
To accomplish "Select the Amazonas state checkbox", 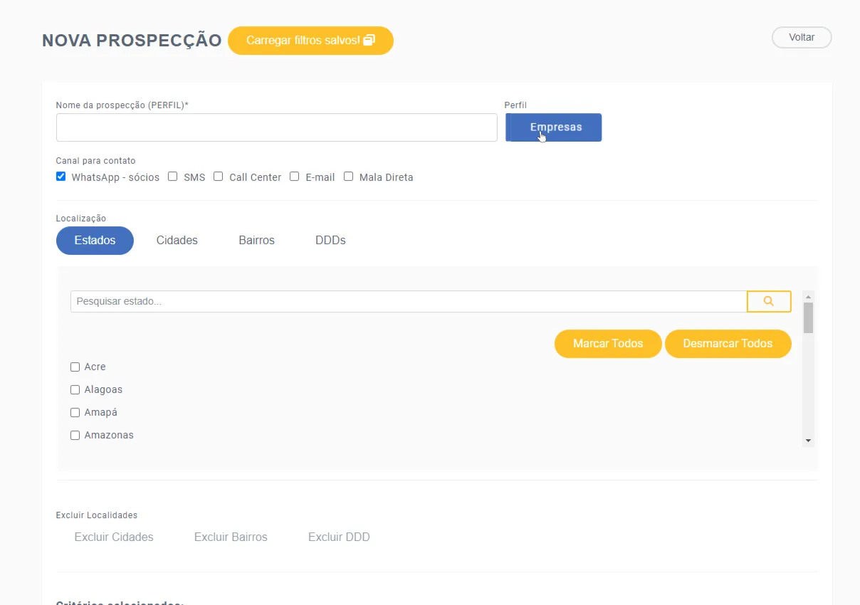I will pos(75,436).
